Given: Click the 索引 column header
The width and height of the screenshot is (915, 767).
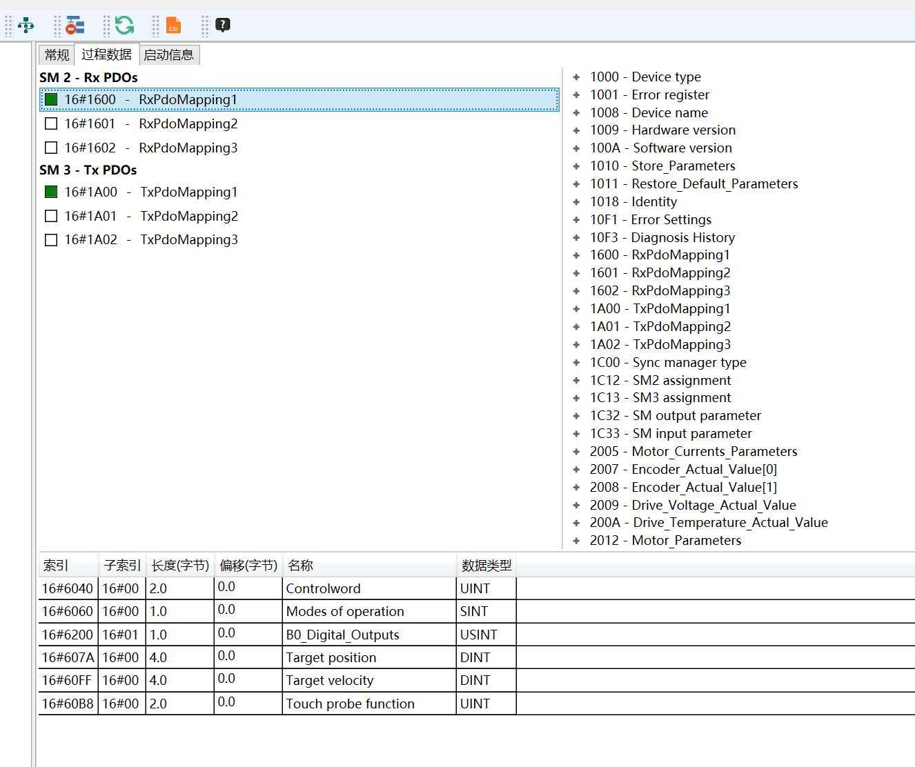Looking at the screenshot, I should [x=68, y=566].
